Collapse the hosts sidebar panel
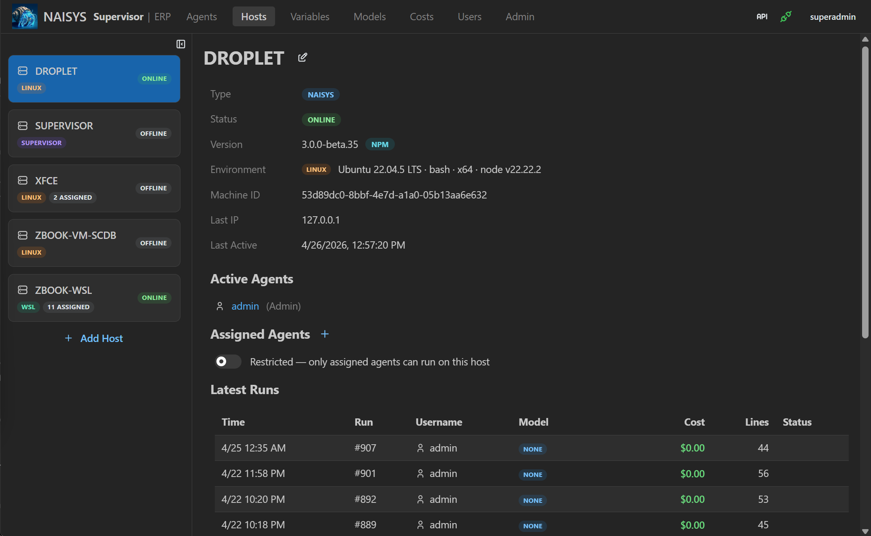Viewport: 871px width, 536px height. click(x=180, y=44)
